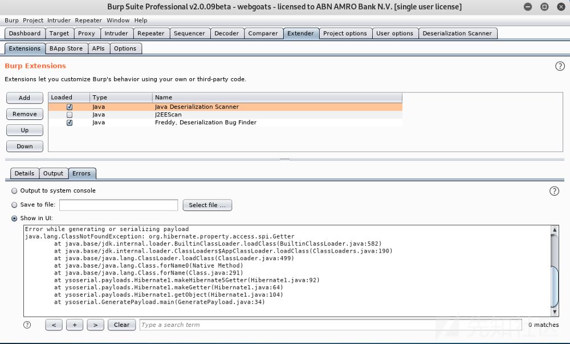Click the Remove extension button
The height and width of the screenshot is (344, 570).
click(25, 114)
